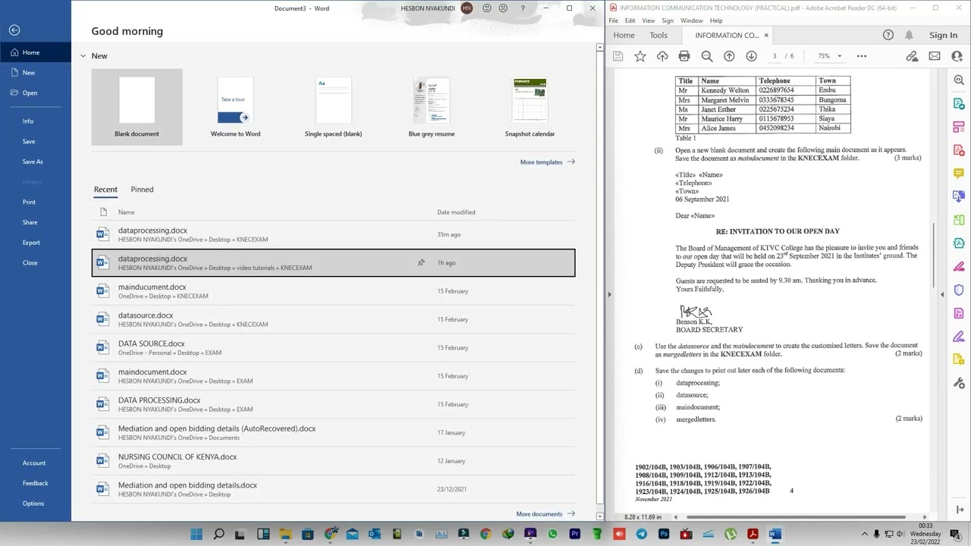Choose the Blue grey resume template
The image size is (971, 546).
point(432,107)
